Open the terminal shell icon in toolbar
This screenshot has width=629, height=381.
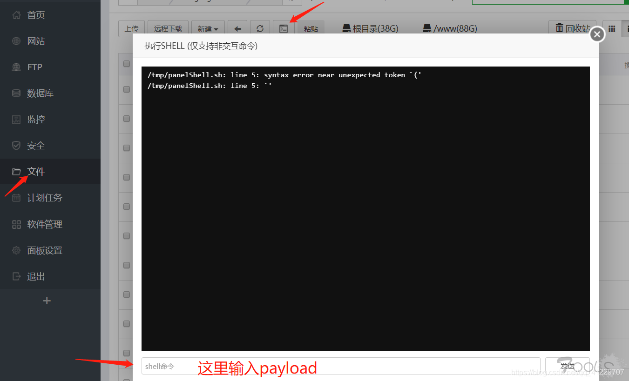[284, 28]
